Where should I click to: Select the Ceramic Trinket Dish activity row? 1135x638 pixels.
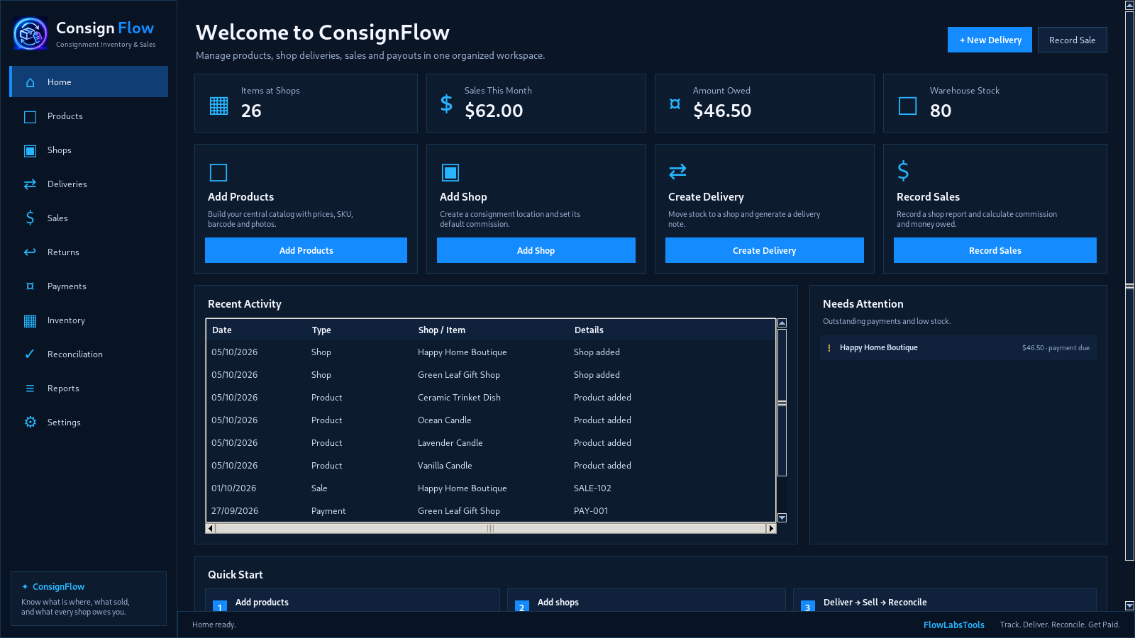point(491,398)
